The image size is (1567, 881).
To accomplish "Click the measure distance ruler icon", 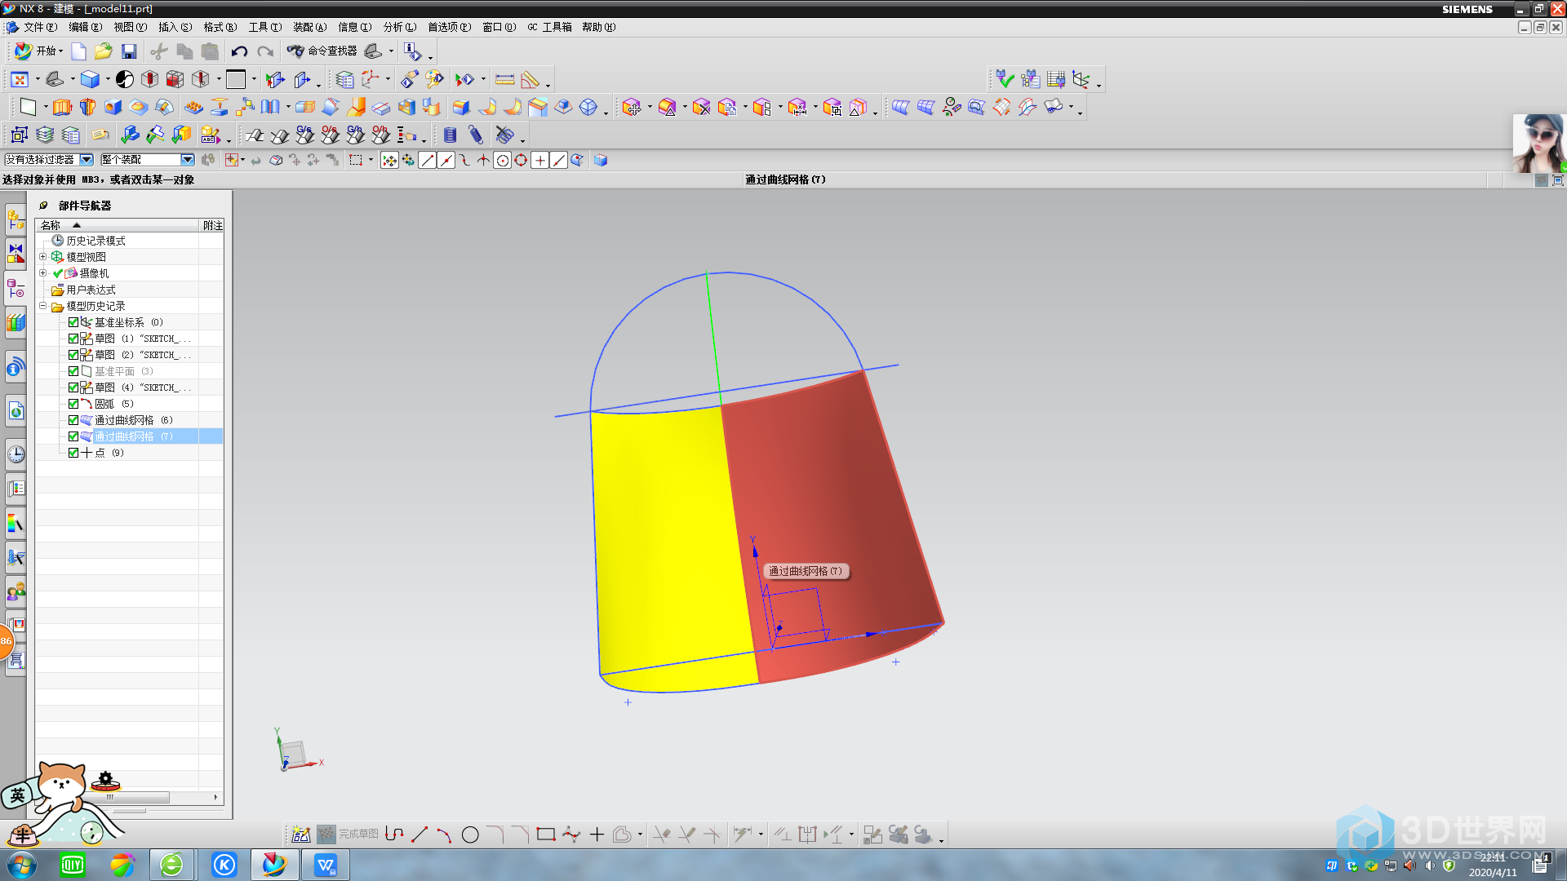I will pyautogui.click(x=505, y=79).
